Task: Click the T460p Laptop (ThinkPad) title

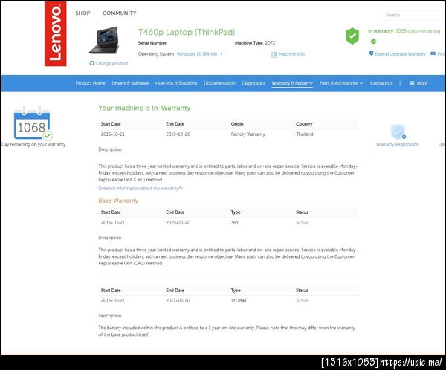Action: [x=187, y=32]
